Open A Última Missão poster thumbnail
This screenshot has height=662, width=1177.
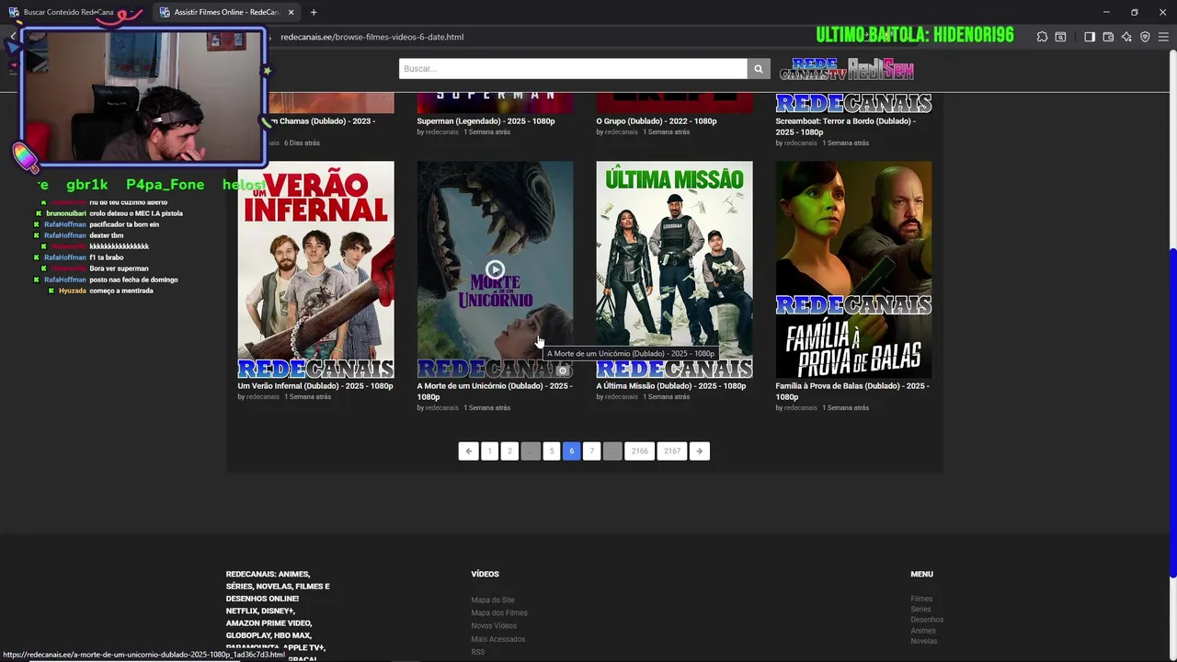coord(674,269)
